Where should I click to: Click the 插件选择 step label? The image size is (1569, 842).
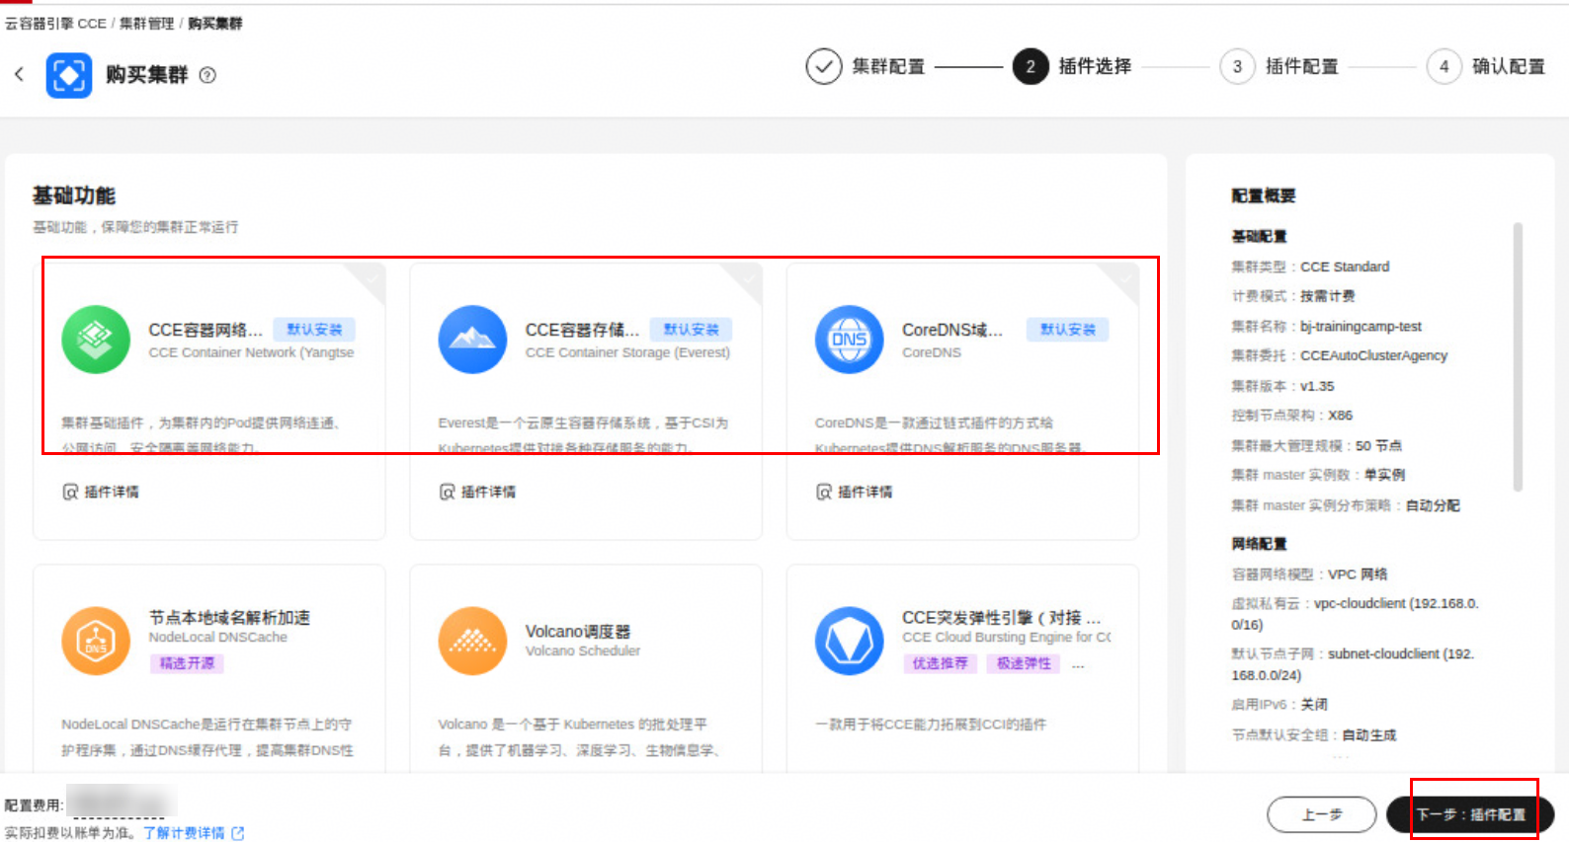point(1095,66)
